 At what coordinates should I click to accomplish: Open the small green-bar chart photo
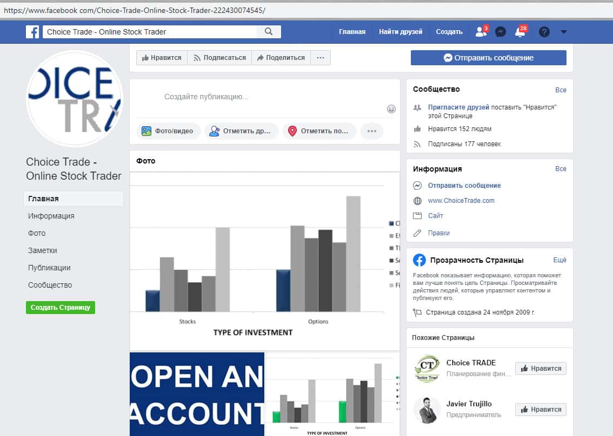332,394
